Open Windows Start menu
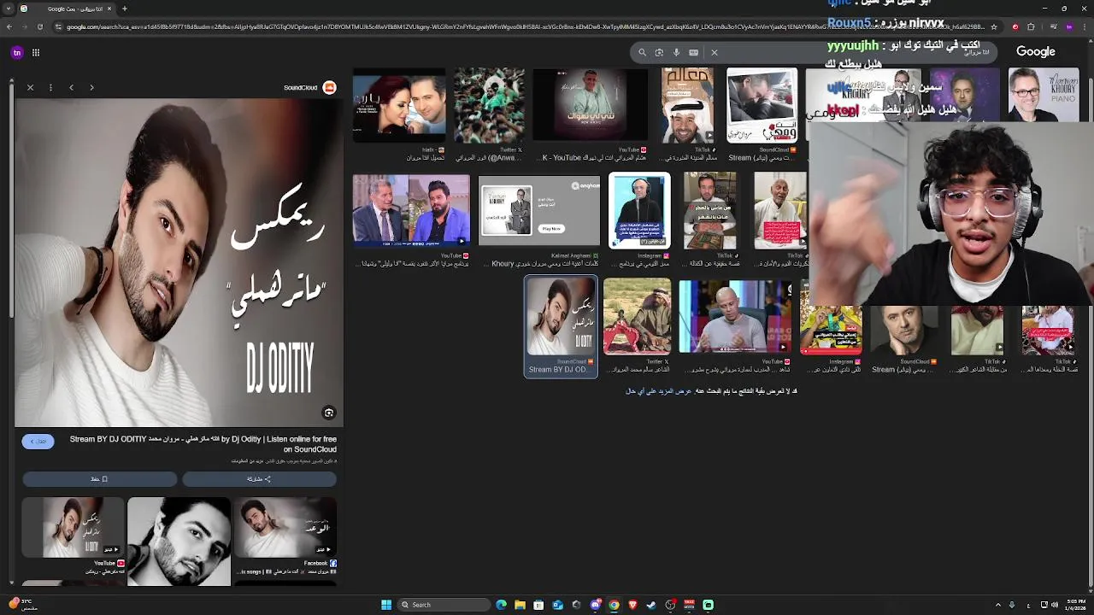 pos(386,605)
